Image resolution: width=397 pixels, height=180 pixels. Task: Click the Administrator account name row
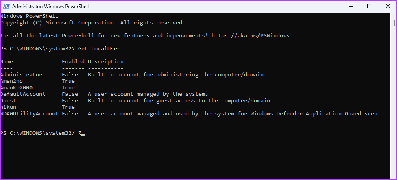[21, 75]
